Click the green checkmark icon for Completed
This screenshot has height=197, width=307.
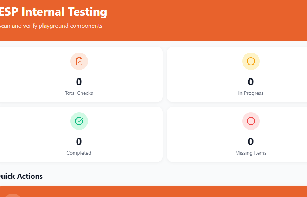tap(79, 121)
